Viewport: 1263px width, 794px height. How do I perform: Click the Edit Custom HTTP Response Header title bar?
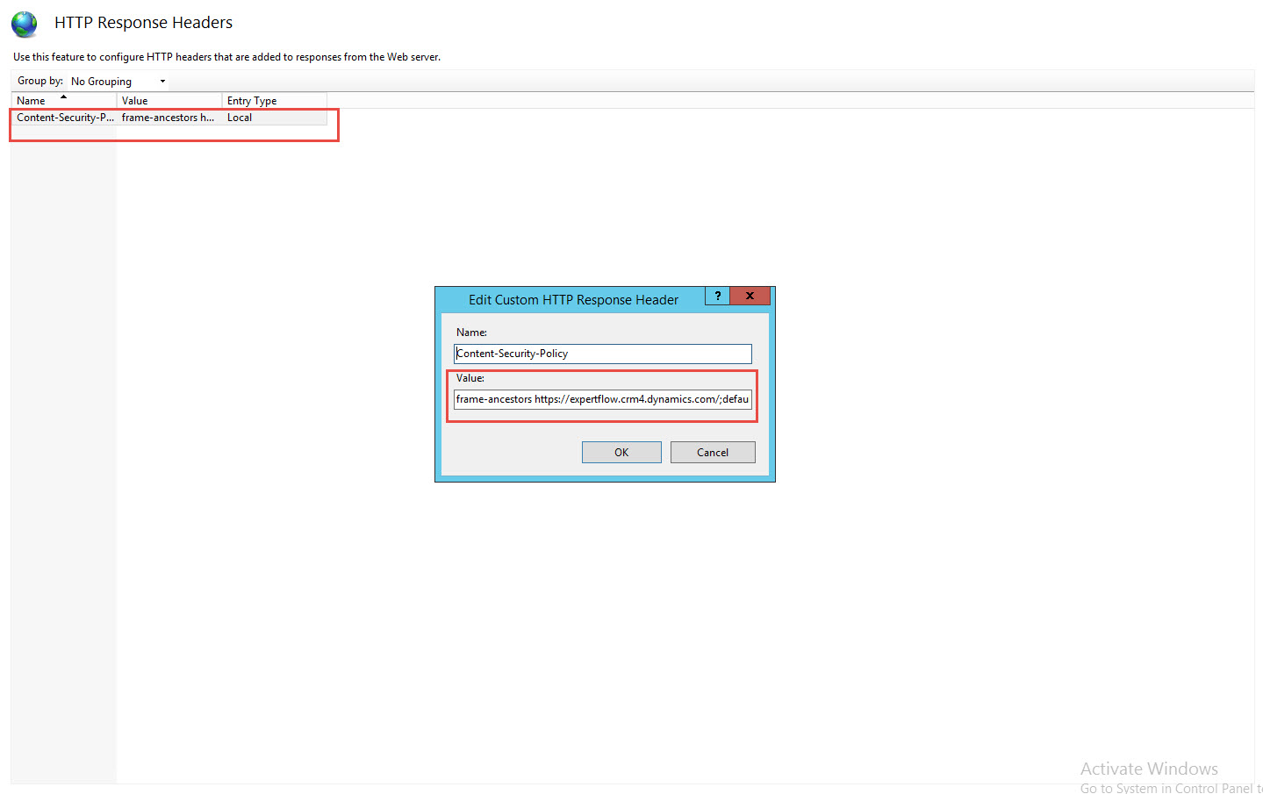coord(574,299)
